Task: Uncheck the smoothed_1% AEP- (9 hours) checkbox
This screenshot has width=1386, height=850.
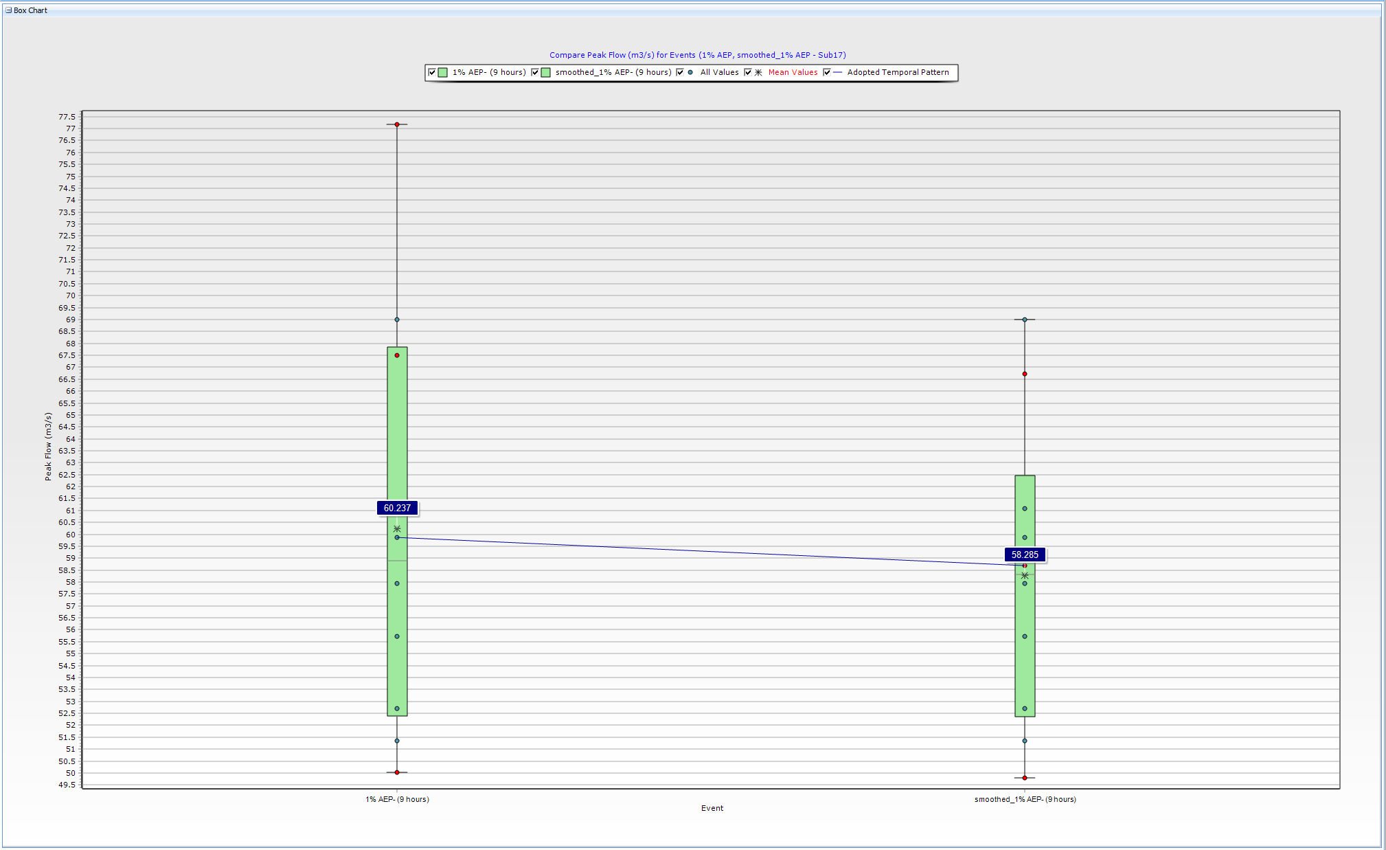Action: pos(535,72)
